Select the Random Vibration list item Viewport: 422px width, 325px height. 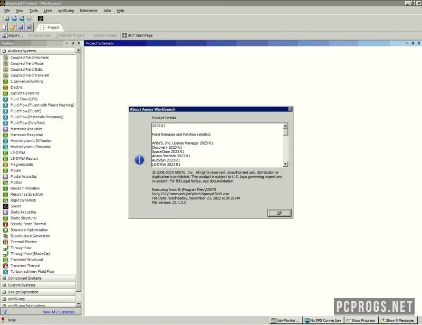(x=25, y=188)
